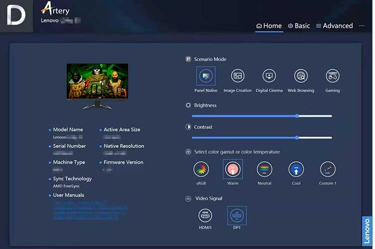Click the Machine Type label

click(x=69, y=162)
